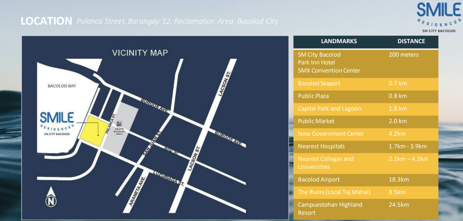The width and height of the screenshot is (463, 221).
Task: Click the 200 meters distance value
Action: click(404, 54)
